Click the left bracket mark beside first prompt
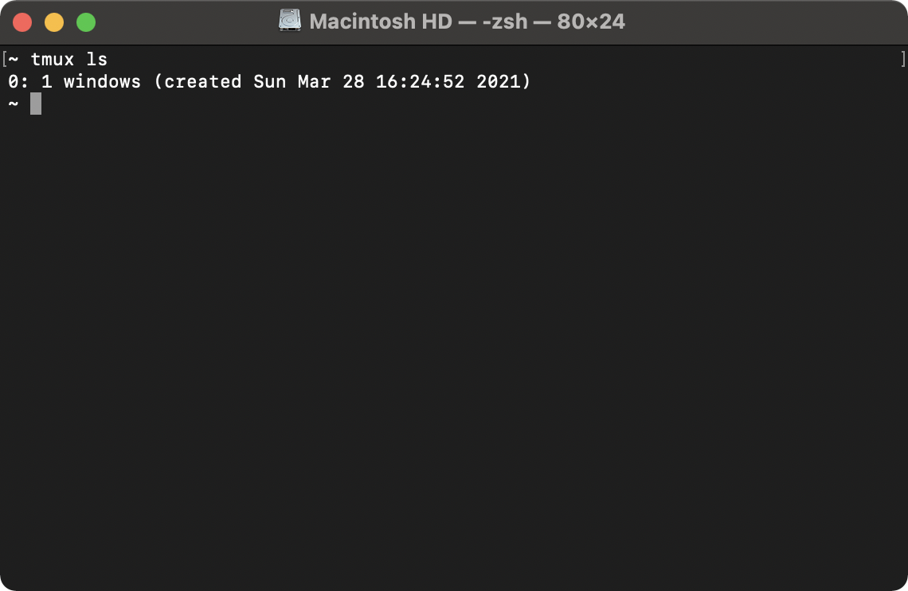The width and height of the screenshot is (908, 591). [x=4, y=59]
